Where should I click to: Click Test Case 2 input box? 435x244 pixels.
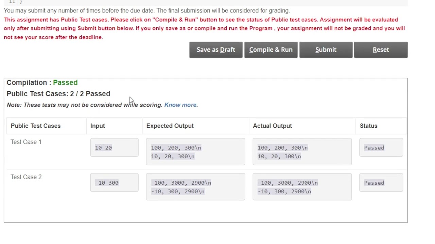pos(114,183)
